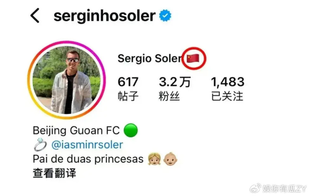Click the baby emoji

pos(170,159)
